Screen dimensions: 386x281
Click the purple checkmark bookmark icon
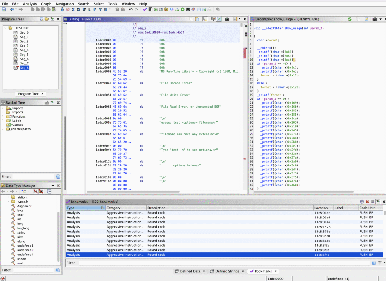coord(145,9)
